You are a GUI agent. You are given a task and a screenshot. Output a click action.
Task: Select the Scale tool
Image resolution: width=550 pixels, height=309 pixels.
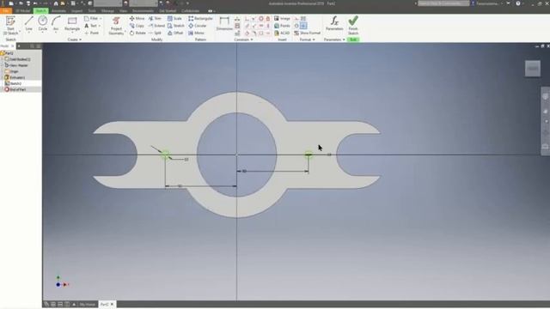(x=174, y=18)
